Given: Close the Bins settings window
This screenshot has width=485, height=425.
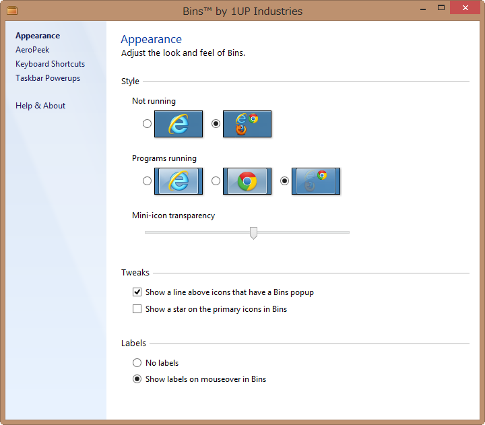Looking at the screenshot, I should [x=465, y=7].
